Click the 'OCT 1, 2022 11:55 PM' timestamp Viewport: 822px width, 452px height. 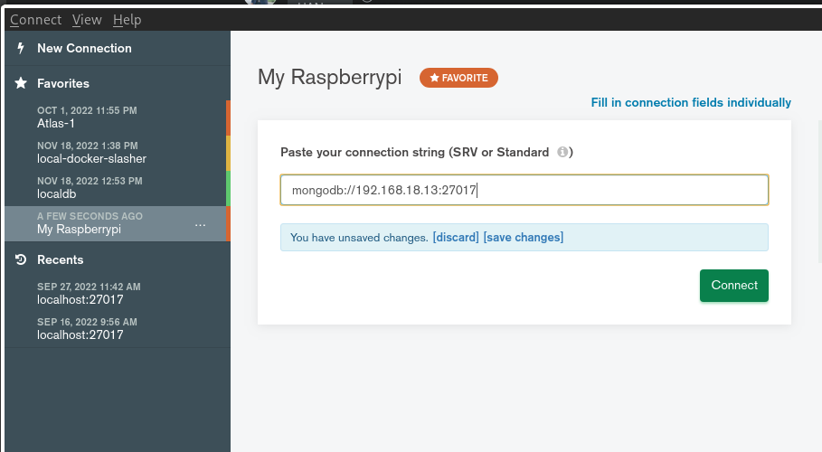(87, 110)
